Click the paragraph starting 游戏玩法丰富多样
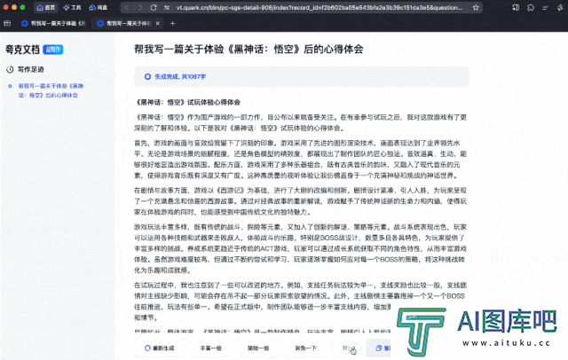Screen dimensions: 568x360 pos(300,248)
